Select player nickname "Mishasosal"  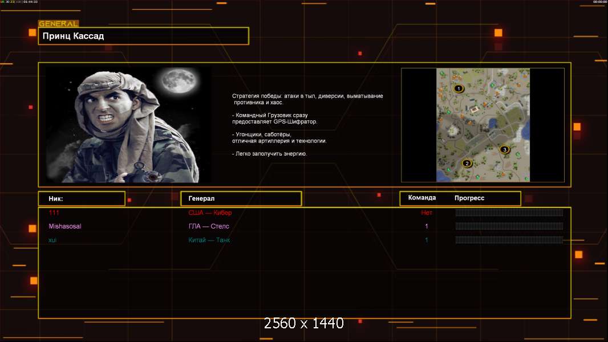pos(65,226)
